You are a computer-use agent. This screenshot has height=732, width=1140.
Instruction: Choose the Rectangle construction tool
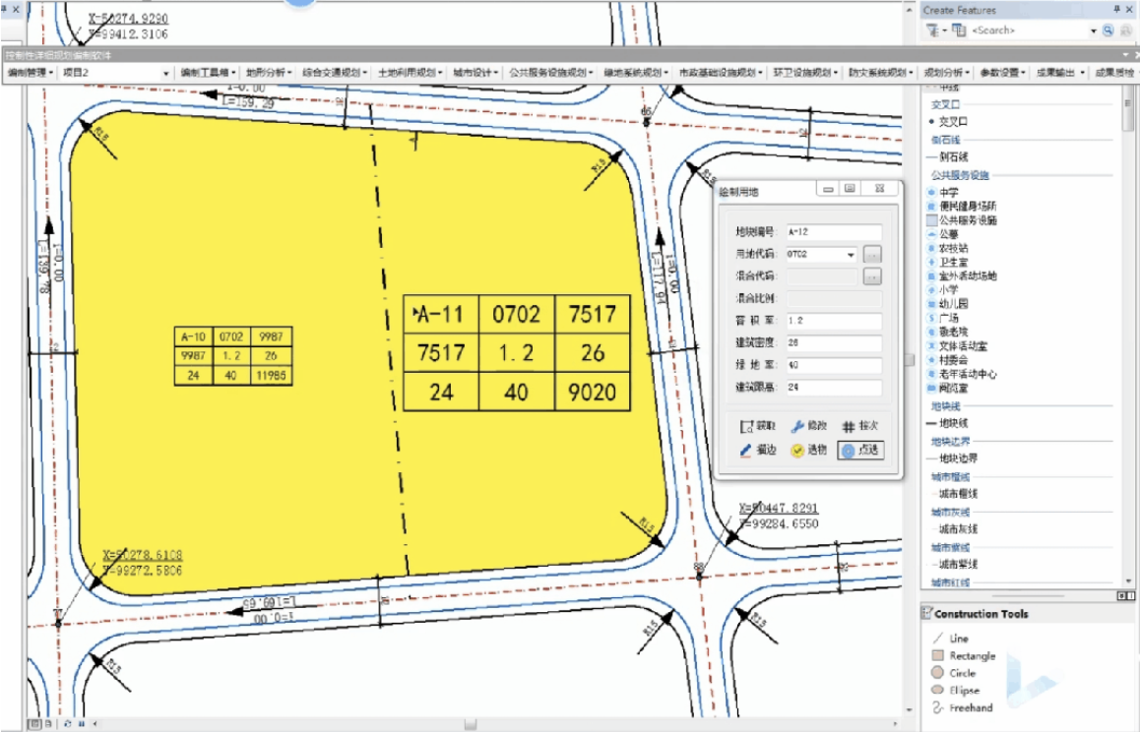(964, 655)
